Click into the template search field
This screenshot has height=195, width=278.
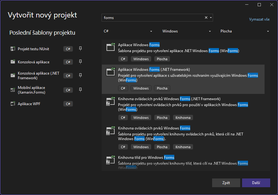(x=152, y=18)
